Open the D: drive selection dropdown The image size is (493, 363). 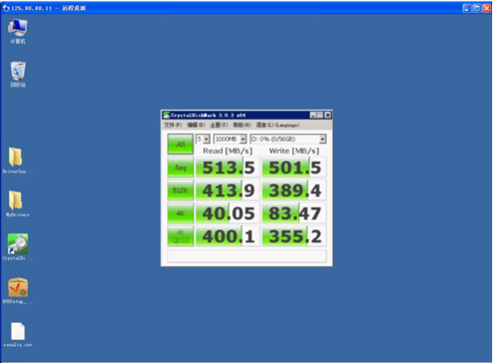[x=288, y=139]
